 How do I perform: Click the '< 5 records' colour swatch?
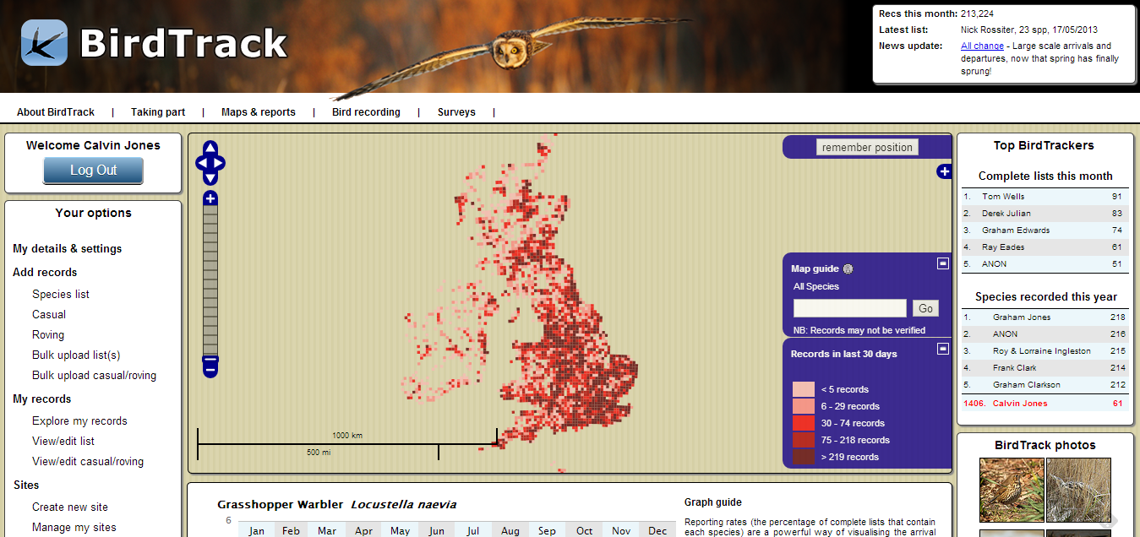pyautogui.click(x=804, y=389)
